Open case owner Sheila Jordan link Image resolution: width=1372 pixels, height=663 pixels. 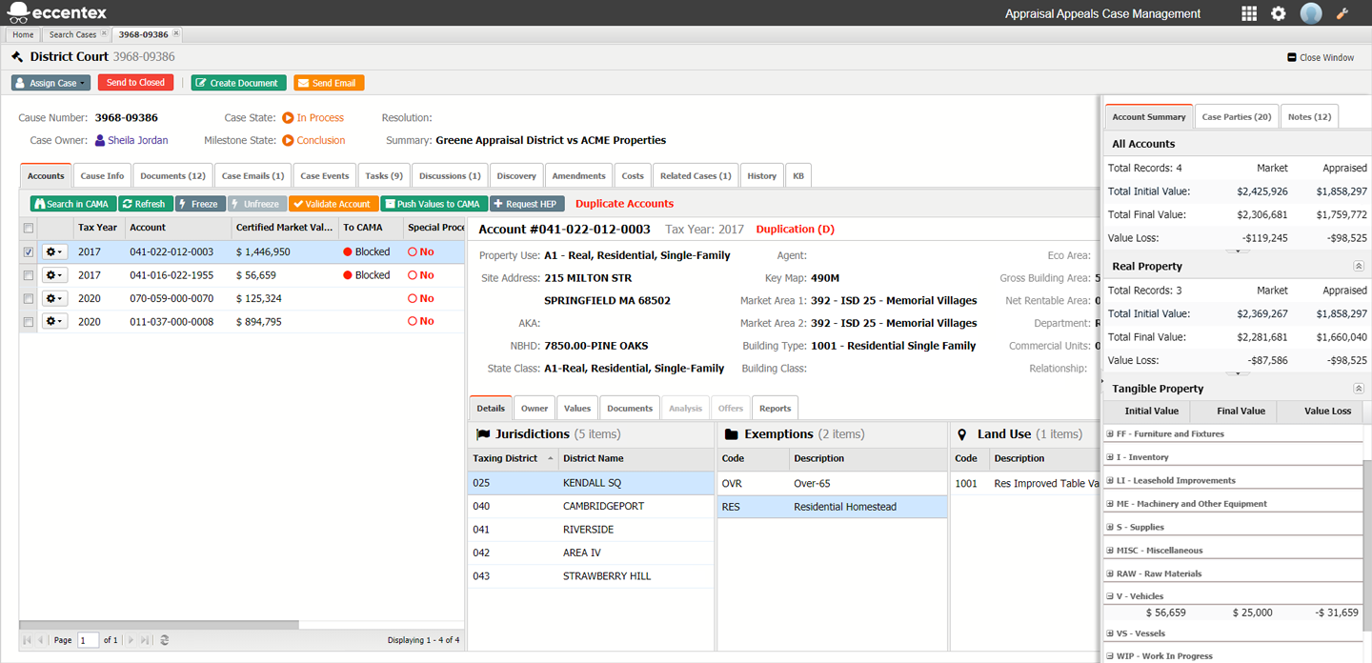pos(137,140)
